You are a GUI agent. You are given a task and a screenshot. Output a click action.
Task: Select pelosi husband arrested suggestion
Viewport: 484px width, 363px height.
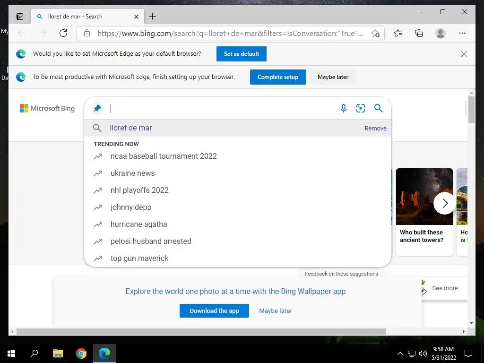[x=238, y=241]
